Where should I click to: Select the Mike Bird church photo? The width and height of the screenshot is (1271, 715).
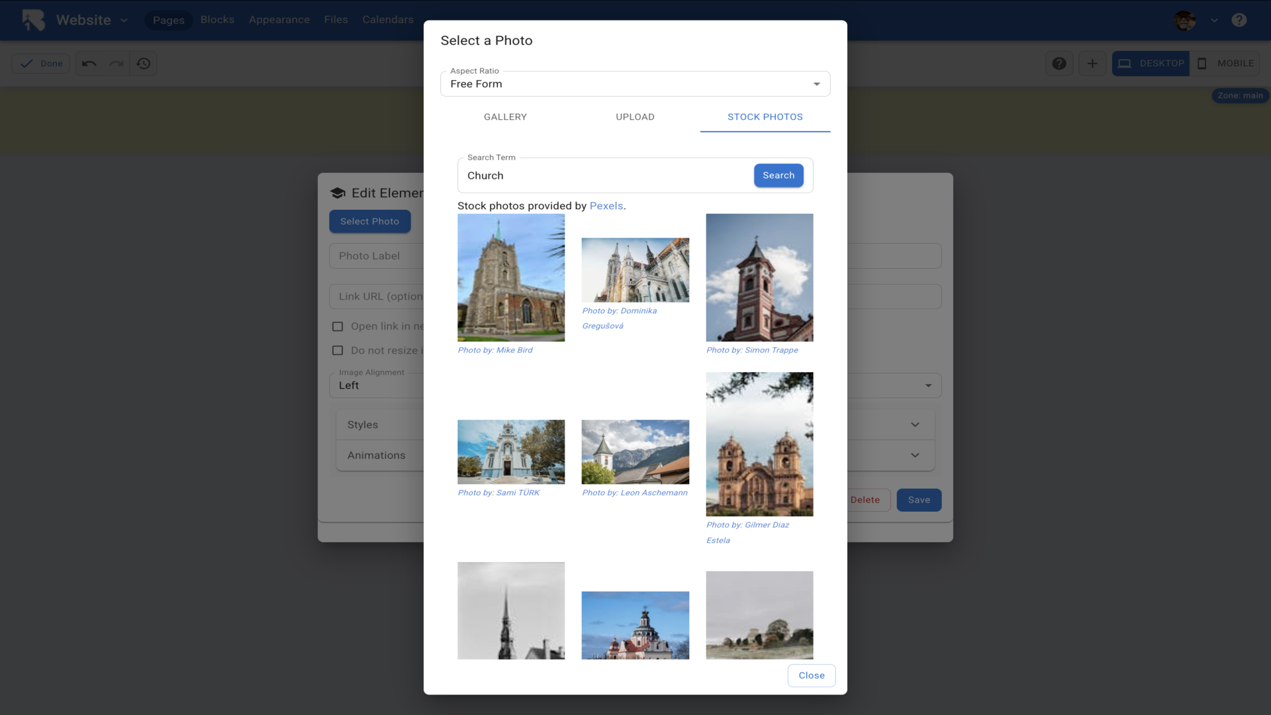(x=511, y=277)
